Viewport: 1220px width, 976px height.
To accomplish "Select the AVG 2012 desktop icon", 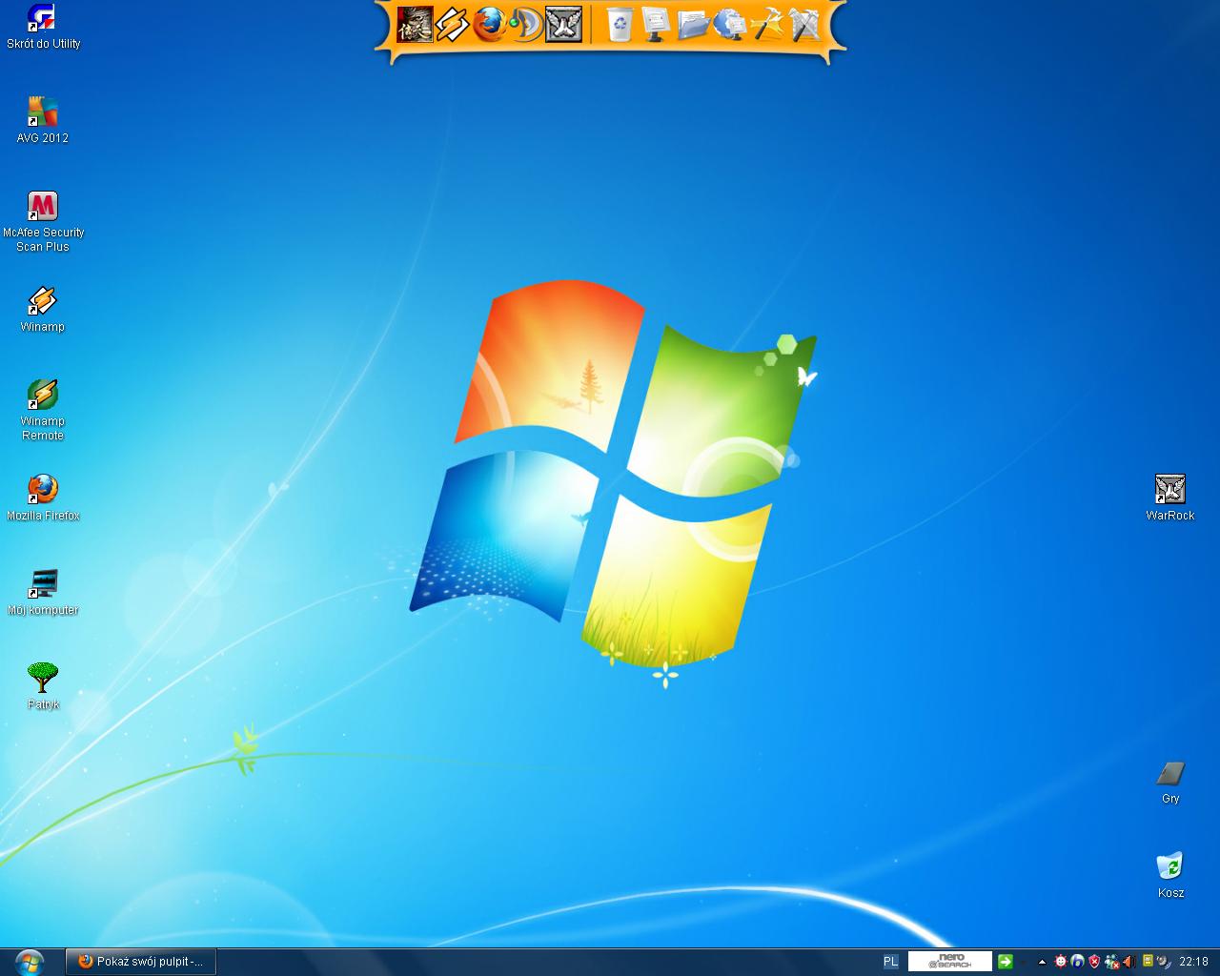I will coord(43,120).
